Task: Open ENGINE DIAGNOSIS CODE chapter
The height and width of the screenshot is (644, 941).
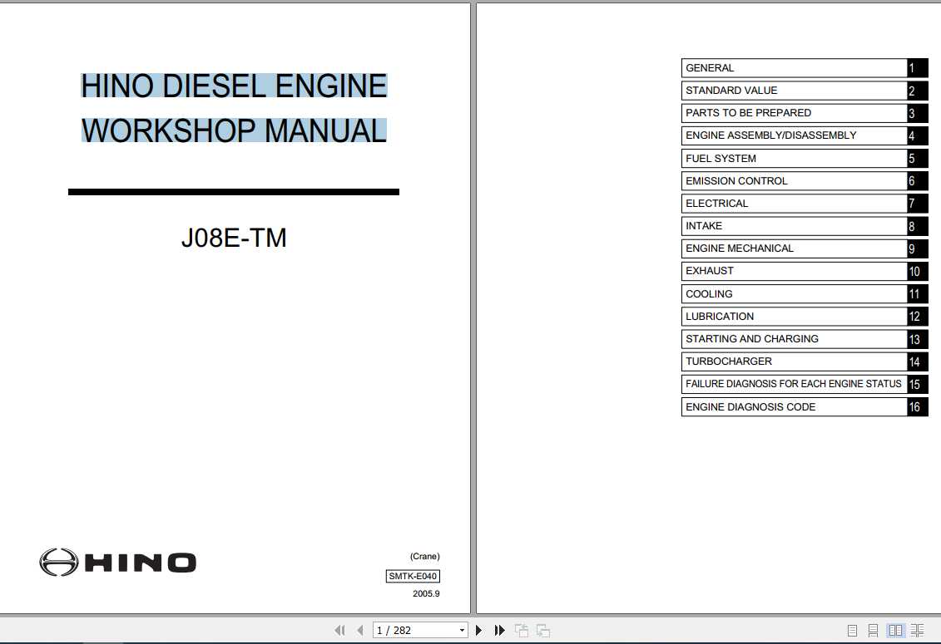Action: [x=805, y=406]
